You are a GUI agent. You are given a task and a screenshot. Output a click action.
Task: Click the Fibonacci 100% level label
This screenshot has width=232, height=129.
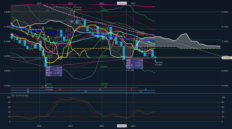tap(48, 84)
